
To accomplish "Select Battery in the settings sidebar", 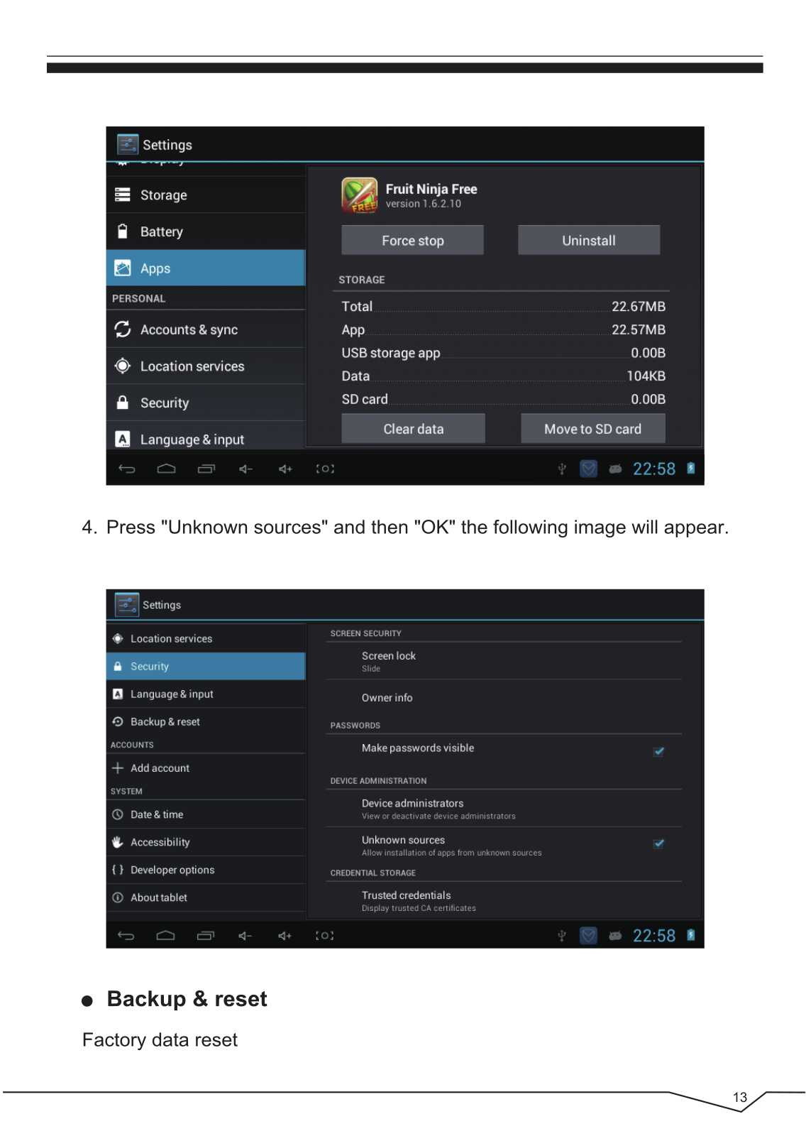I will click(x=206, y=231).
